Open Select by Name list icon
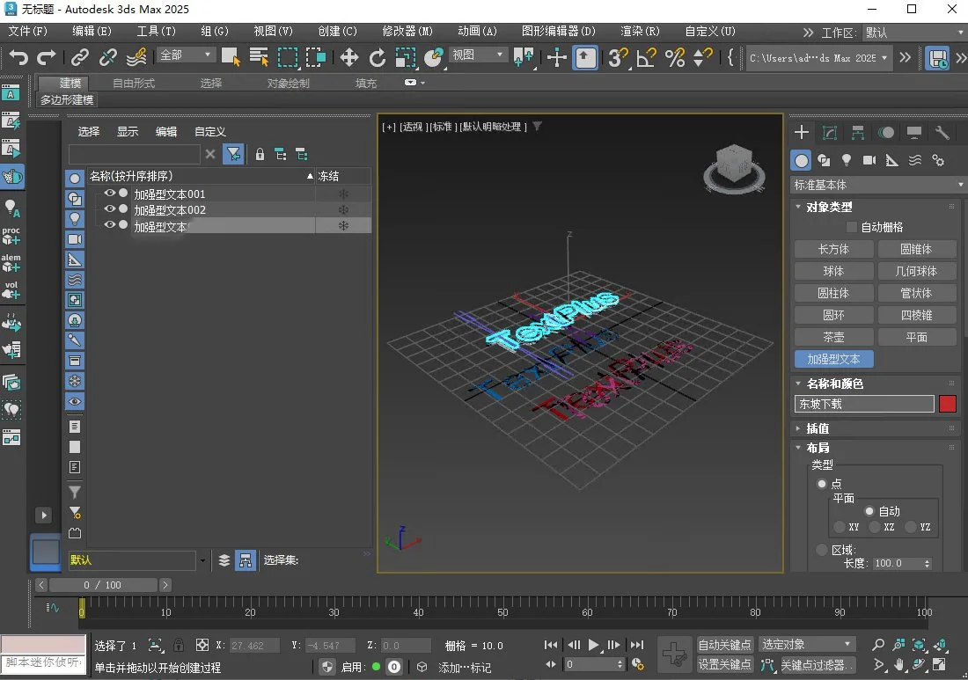Viewport: 968px width, 680px height. (x=259, y=57)
